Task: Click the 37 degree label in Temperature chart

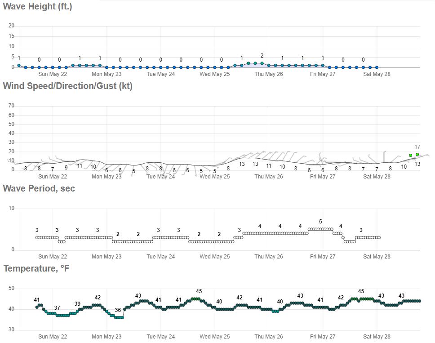Action: (57, 308)
